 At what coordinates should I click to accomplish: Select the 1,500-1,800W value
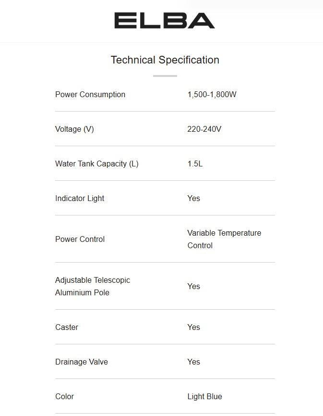(212, 95)
